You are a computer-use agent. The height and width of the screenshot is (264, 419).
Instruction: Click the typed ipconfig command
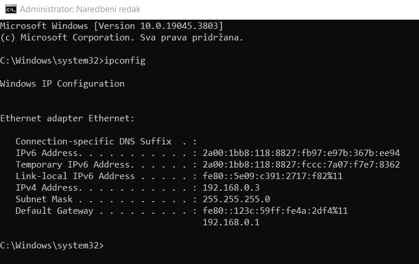[x=125, y=61]
